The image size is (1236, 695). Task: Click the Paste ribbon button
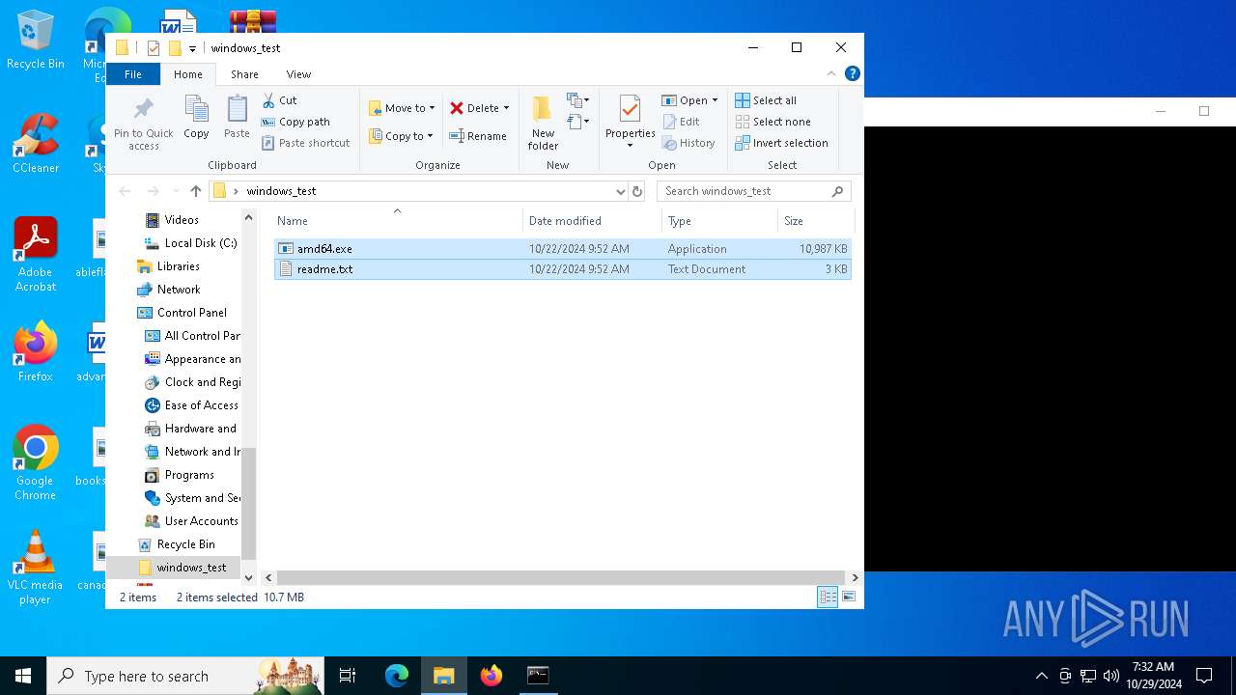(237, 118)
